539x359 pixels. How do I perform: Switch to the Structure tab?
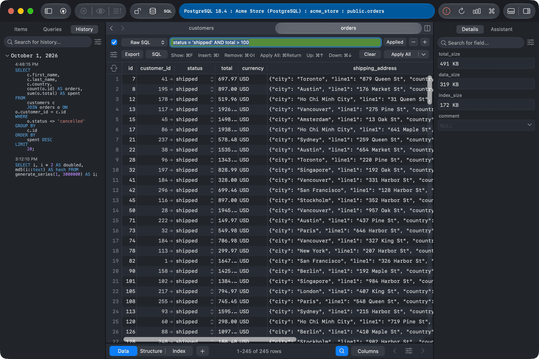click(151, 351)
